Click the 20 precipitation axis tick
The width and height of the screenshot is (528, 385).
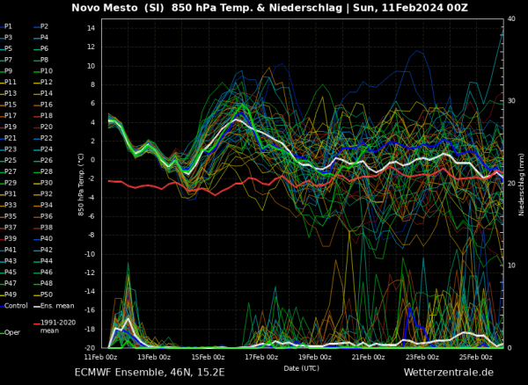pos(511,183)
